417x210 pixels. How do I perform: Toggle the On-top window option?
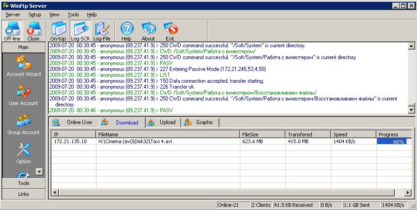[58, 31]
